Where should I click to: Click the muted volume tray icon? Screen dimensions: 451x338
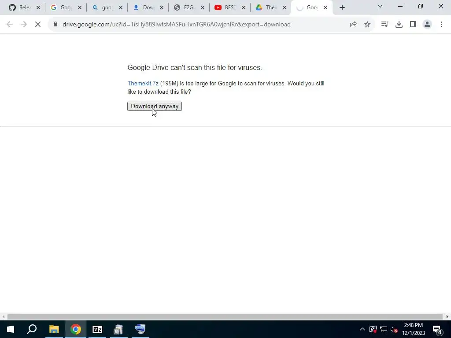tap(394, 329)
